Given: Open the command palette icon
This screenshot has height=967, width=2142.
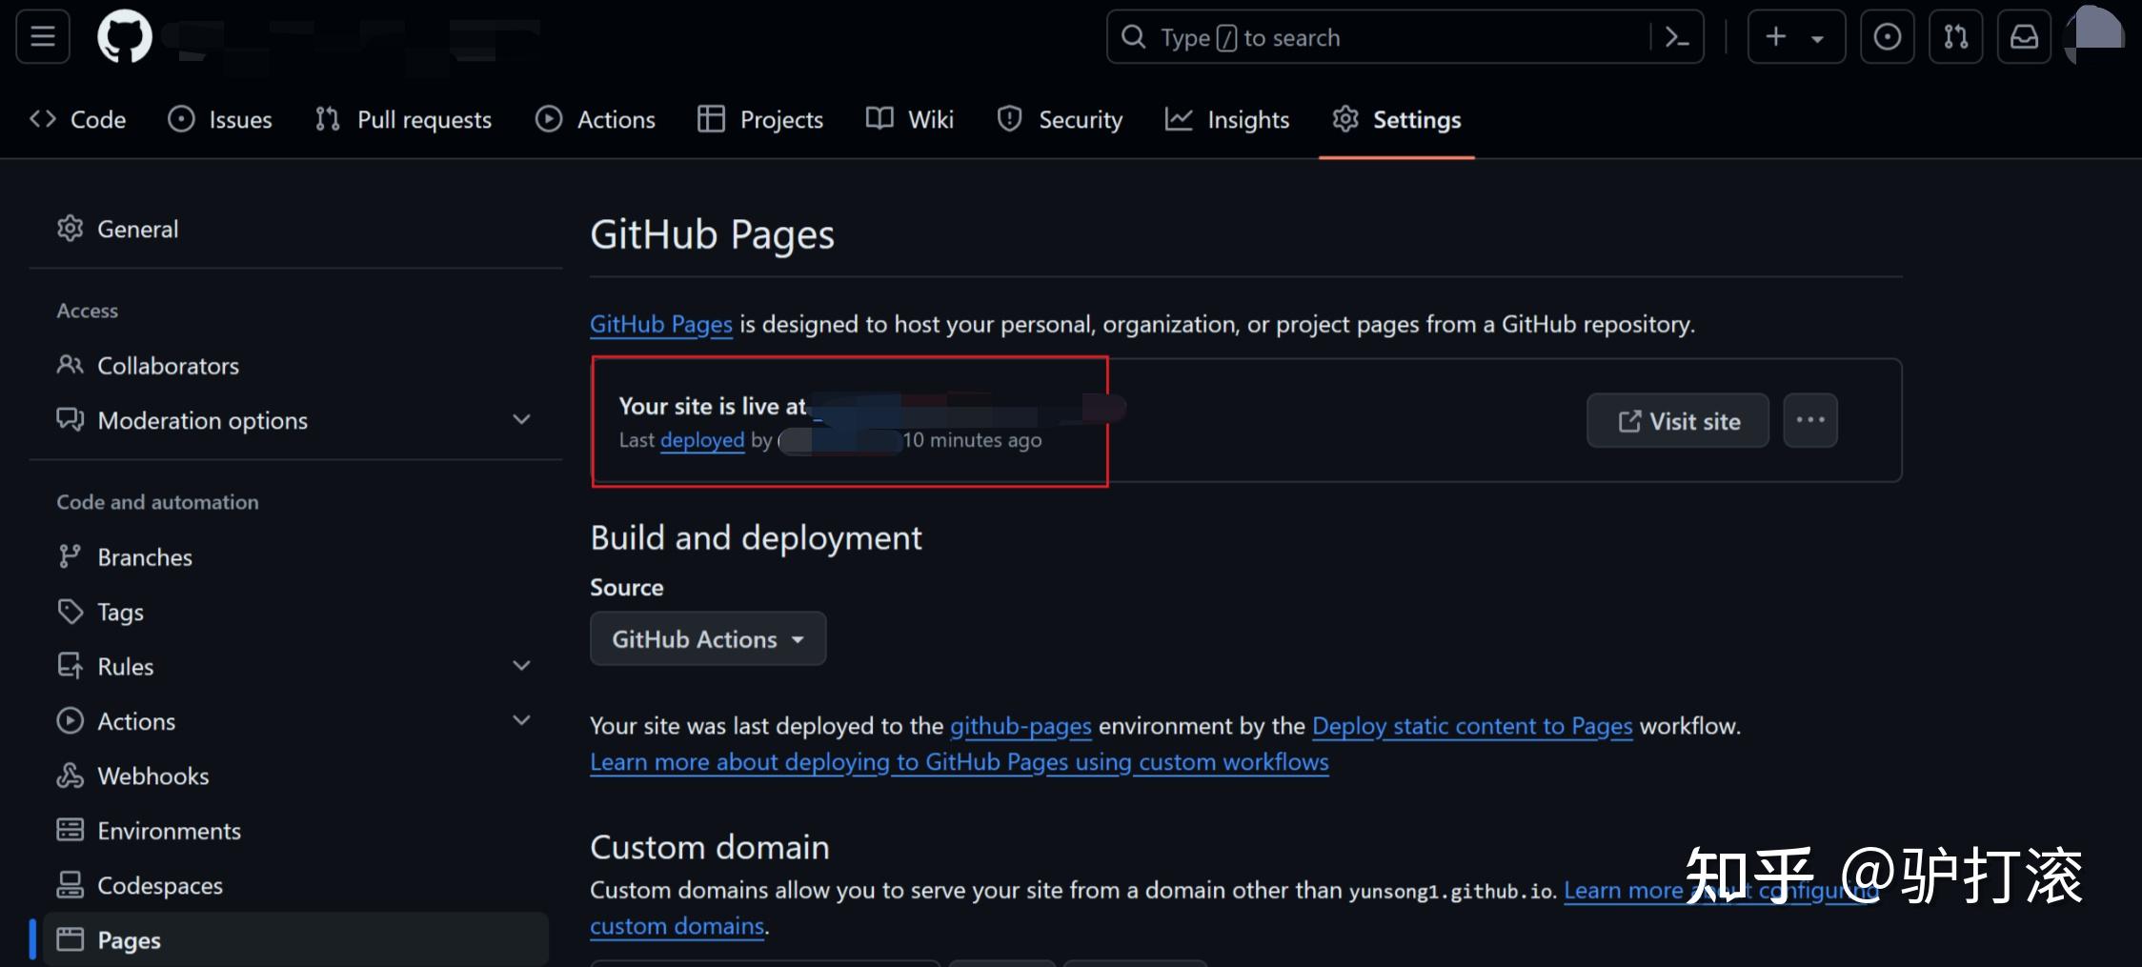Looking at the screenshot, I should coord(1676,37).
